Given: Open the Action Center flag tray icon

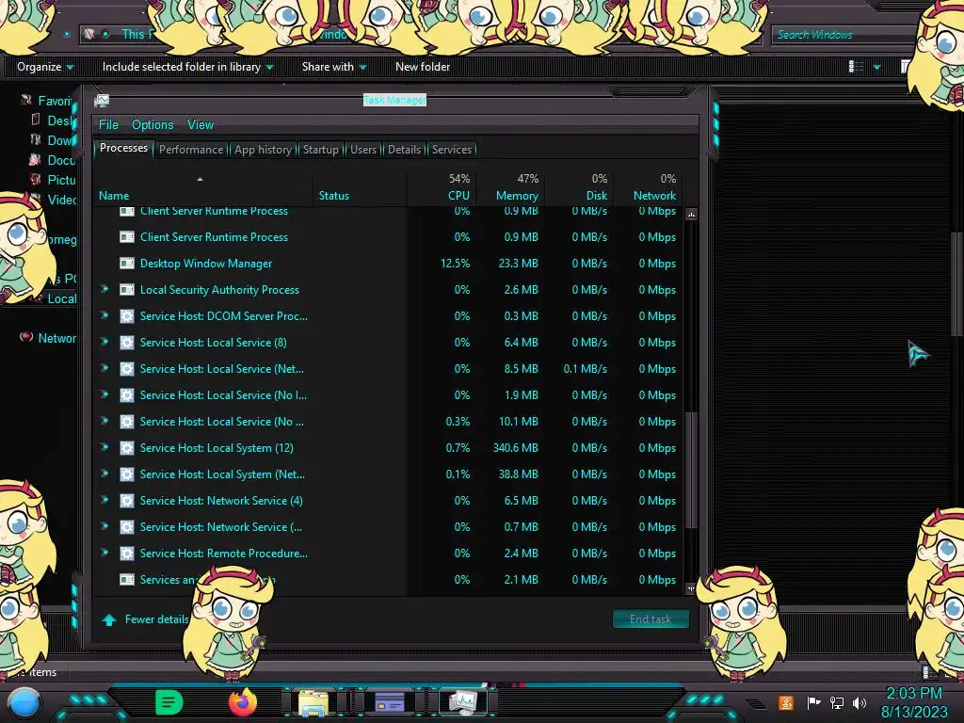Looking at the screenshot, I should (813, 702).
